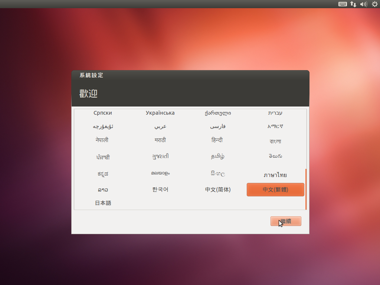Viewport: 380px width, 285px height.
Task: Open the system power gear menu
Action: pyautogui.click(x=374, y=4)
